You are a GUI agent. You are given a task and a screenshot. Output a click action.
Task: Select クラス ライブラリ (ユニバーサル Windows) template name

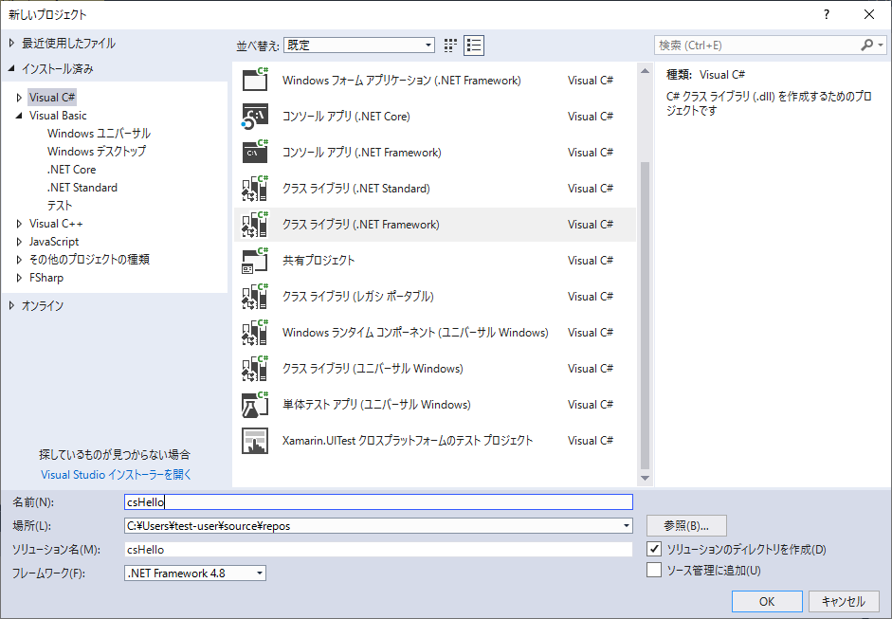tap(373, 368)
